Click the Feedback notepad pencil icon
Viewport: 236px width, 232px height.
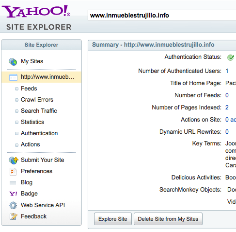click(x=14, y=216)
